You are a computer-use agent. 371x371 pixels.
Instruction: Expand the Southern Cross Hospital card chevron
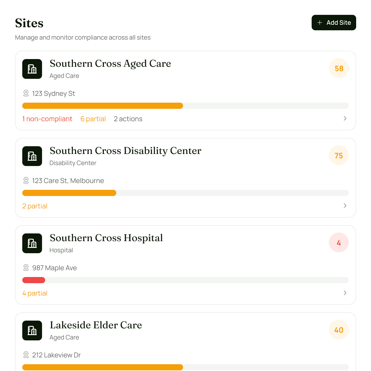coord(345,293)
